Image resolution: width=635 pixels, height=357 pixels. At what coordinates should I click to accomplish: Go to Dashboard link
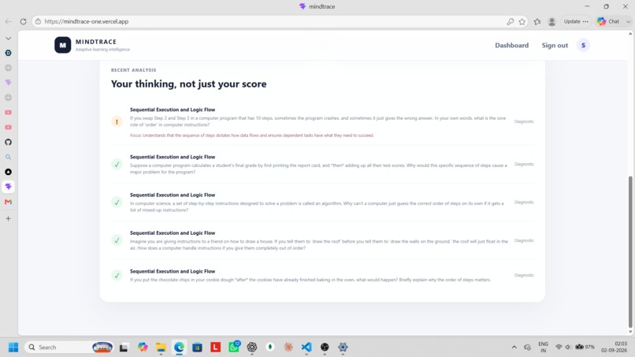click(x=511, y=46)
